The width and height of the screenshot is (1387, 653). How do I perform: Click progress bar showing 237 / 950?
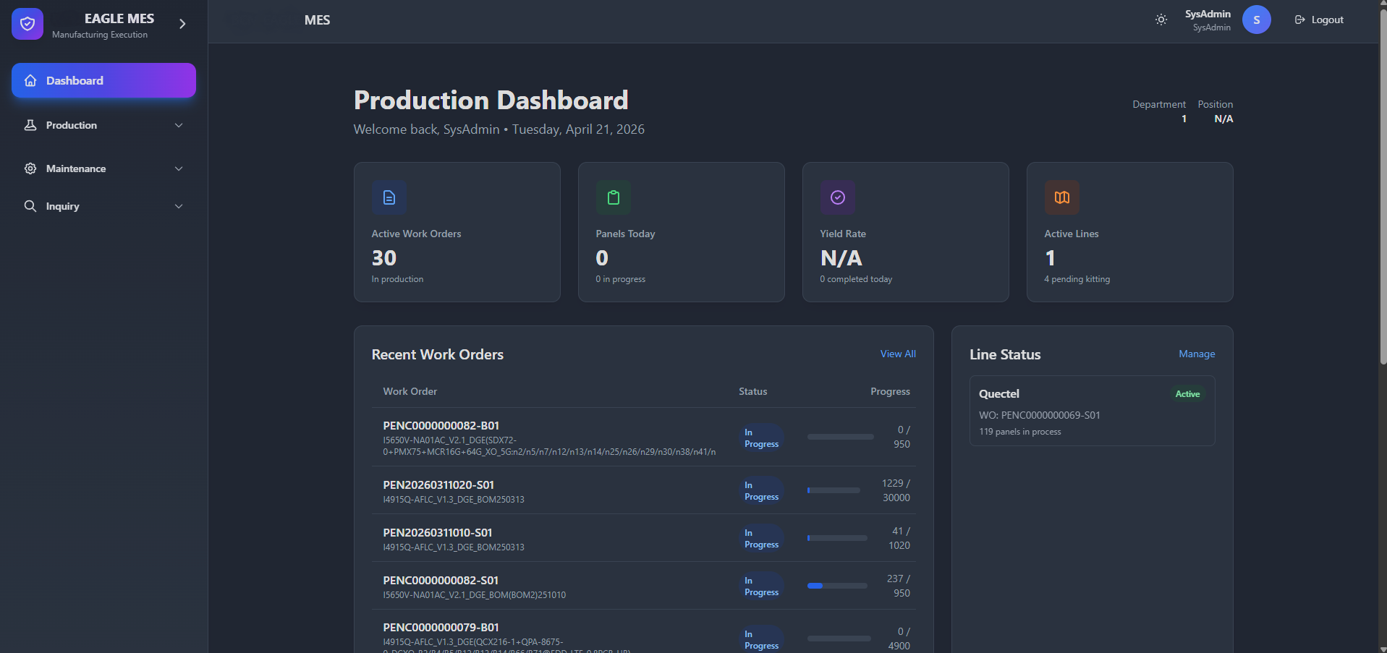pyautogui.click(x=837, y=586)
